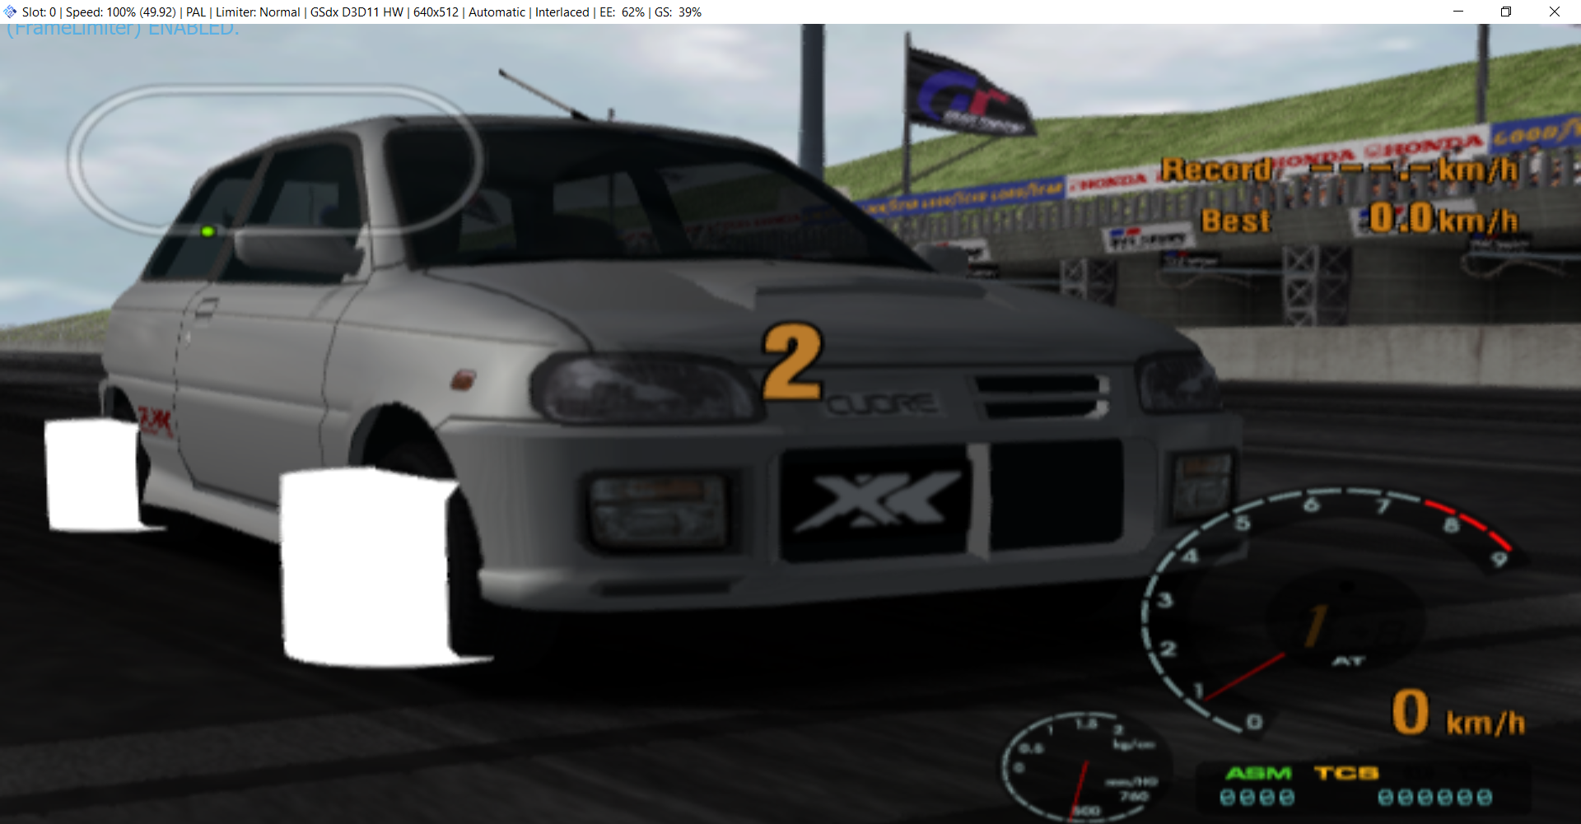The width and height of the screenshot is (1581, 824).
Task: Click the Best 0.0 km/h readout
Action: [x=1359, y=220]
